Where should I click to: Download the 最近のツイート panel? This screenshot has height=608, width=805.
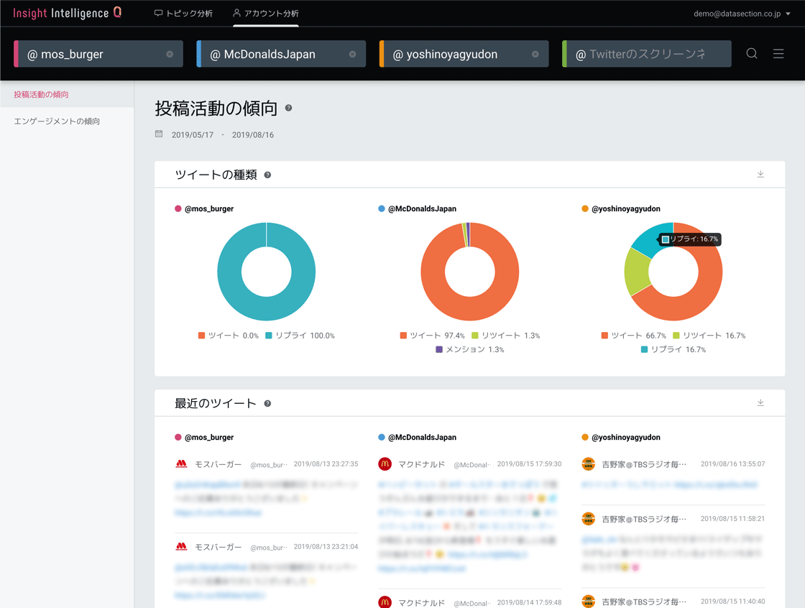tap(761, 403)
